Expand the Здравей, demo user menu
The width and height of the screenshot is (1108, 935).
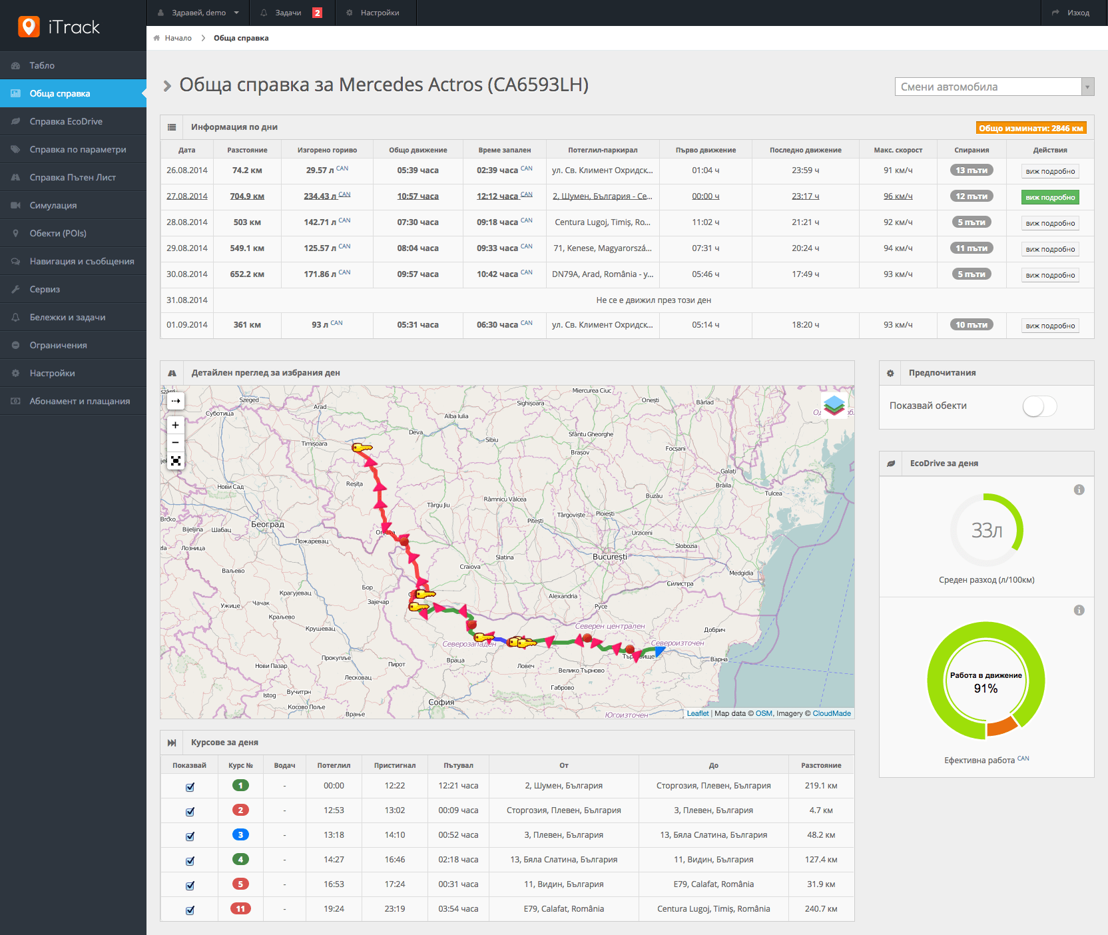198,13
